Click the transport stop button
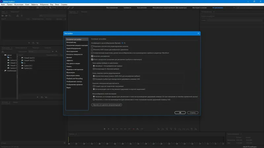The height and width of the screenshot is (148, 264). pyautogui.click(x=105, y=129)
